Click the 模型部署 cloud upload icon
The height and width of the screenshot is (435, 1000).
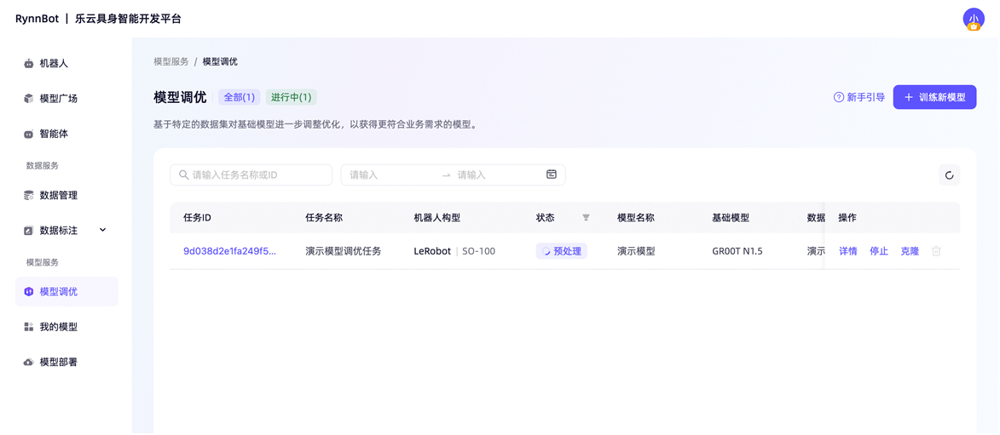pos(28,363)
